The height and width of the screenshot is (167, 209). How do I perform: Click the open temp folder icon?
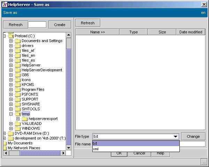click(x=18, y=114)
